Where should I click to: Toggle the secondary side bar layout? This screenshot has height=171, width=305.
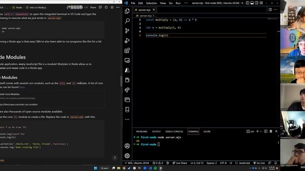tap(256, 3)
